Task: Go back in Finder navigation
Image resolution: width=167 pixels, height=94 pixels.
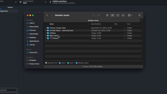Action: point(47,15)
